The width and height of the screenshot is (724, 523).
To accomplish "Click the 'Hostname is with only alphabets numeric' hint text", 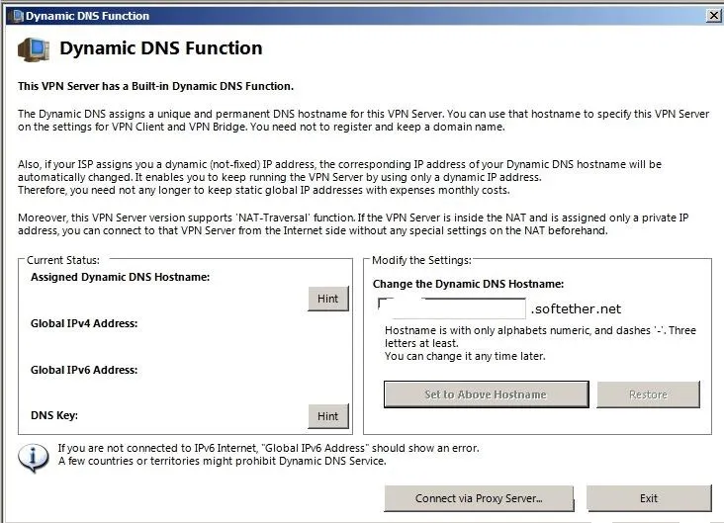I will 540,336.
